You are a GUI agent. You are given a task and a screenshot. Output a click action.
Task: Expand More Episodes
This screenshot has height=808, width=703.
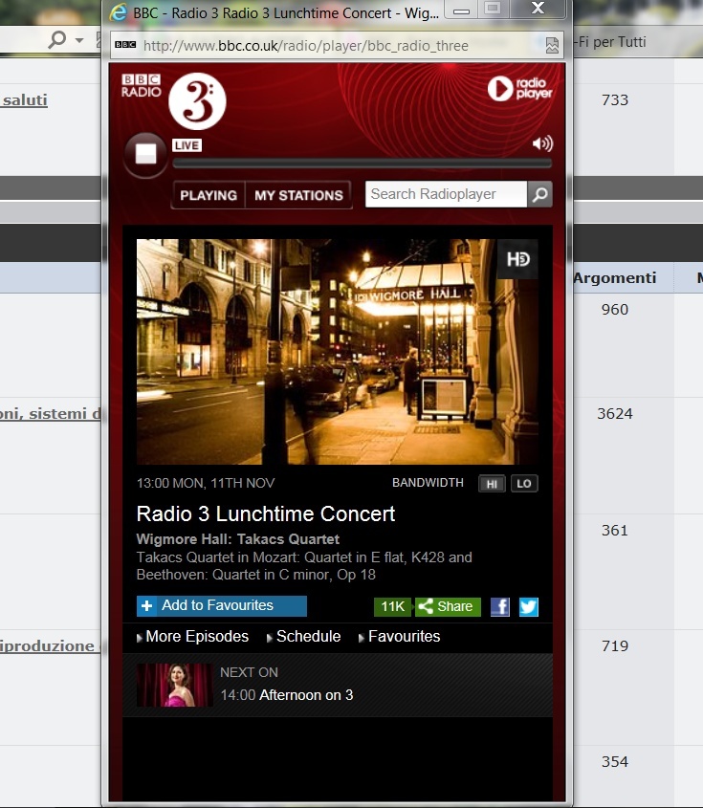coord(192,637)
